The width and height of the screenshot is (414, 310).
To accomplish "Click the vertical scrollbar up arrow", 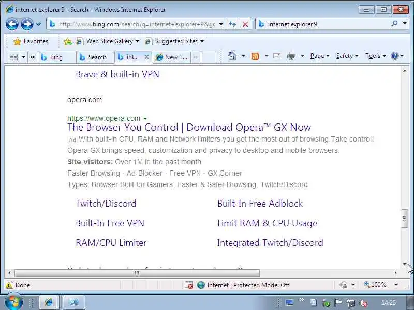I will [405, 71].
